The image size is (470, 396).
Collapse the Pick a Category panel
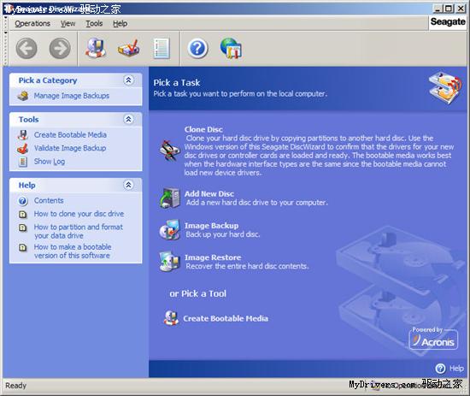click(128, 80)
